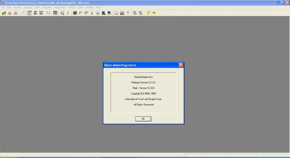The height and width of the screenshot is (158, 290).
Task: Click the greyed STOP toolbar icon
Action: [98, 13]
